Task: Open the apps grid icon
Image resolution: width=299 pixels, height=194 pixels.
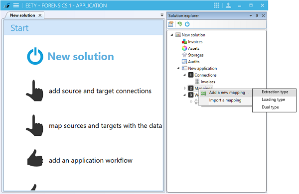Action: click(216, 5)
